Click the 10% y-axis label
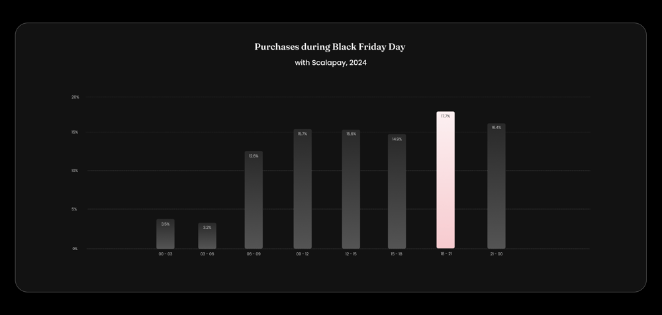 (75, 171)
